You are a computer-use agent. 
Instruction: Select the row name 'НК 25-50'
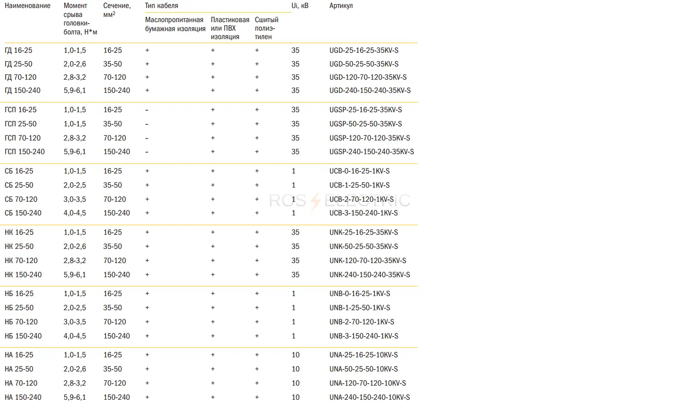coord(19,247)
